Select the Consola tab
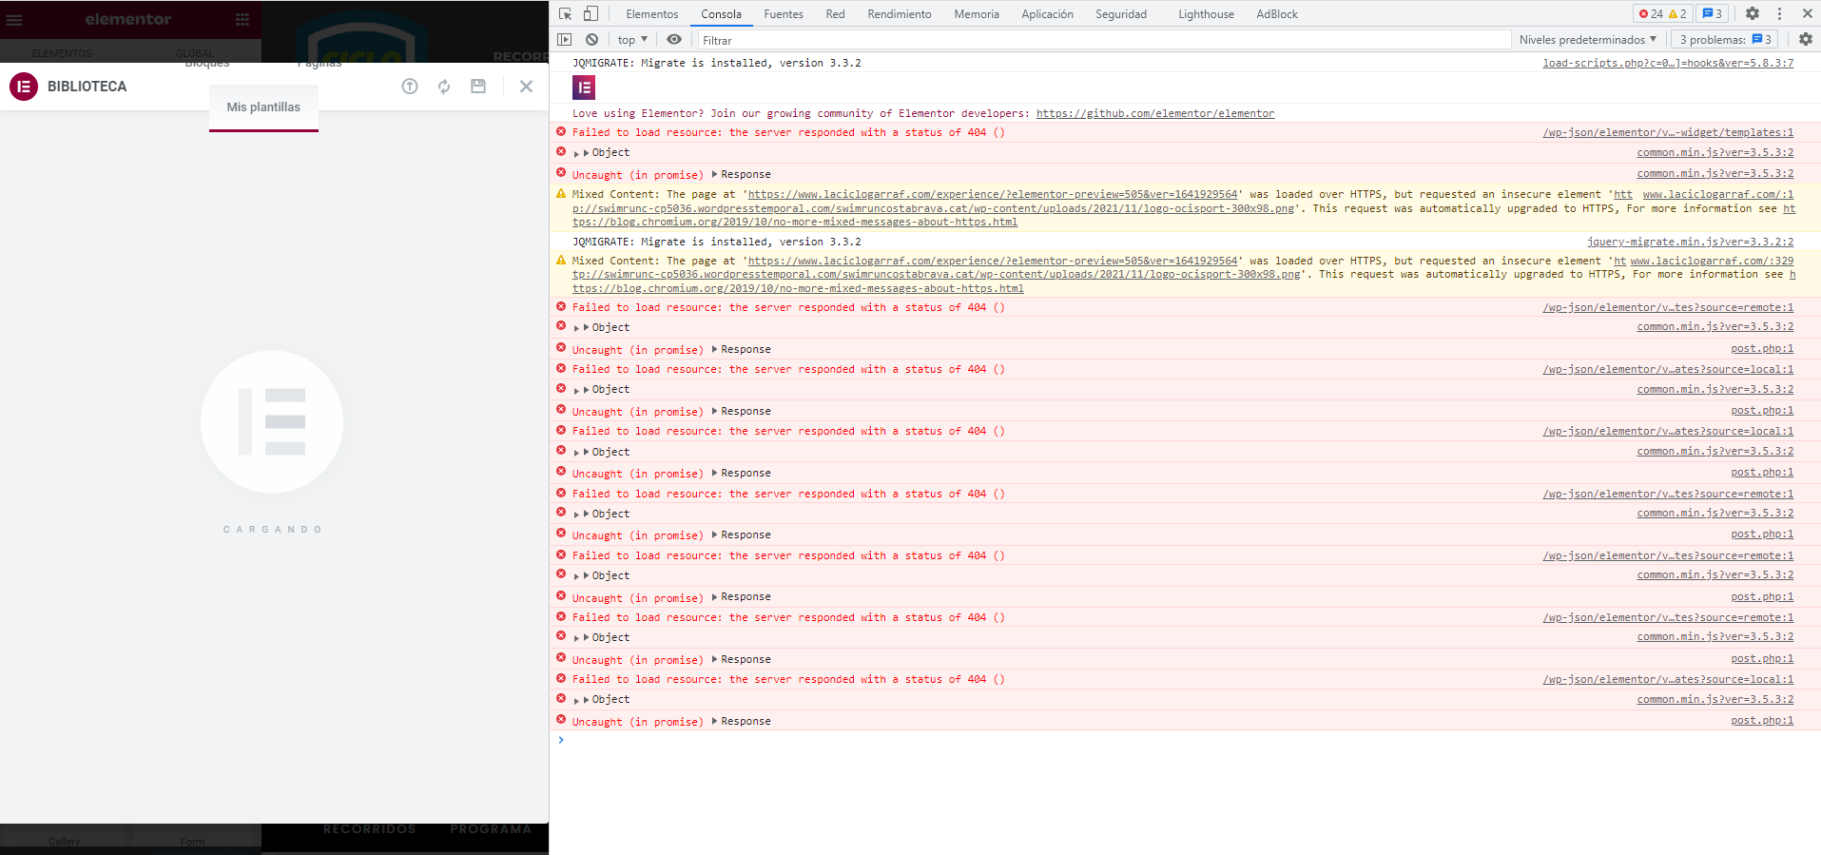 pos(721,14)
